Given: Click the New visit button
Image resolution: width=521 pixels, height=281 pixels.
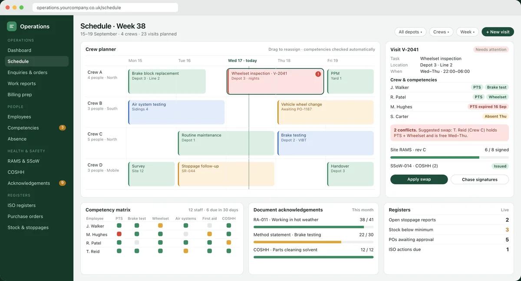Looking at the screenshot, I should click(x=498, y=32).
